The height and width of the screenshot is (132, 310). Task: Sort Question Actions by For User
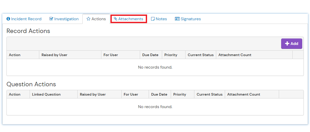[x=131, y=94]
